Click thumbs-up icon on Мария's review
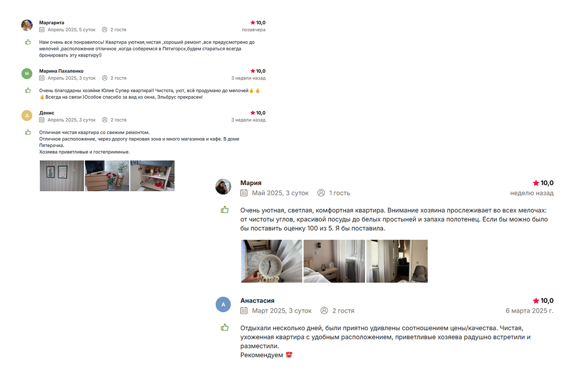This screenshot has width=575, height=386. pyautogui.click(x=225, y=210)
